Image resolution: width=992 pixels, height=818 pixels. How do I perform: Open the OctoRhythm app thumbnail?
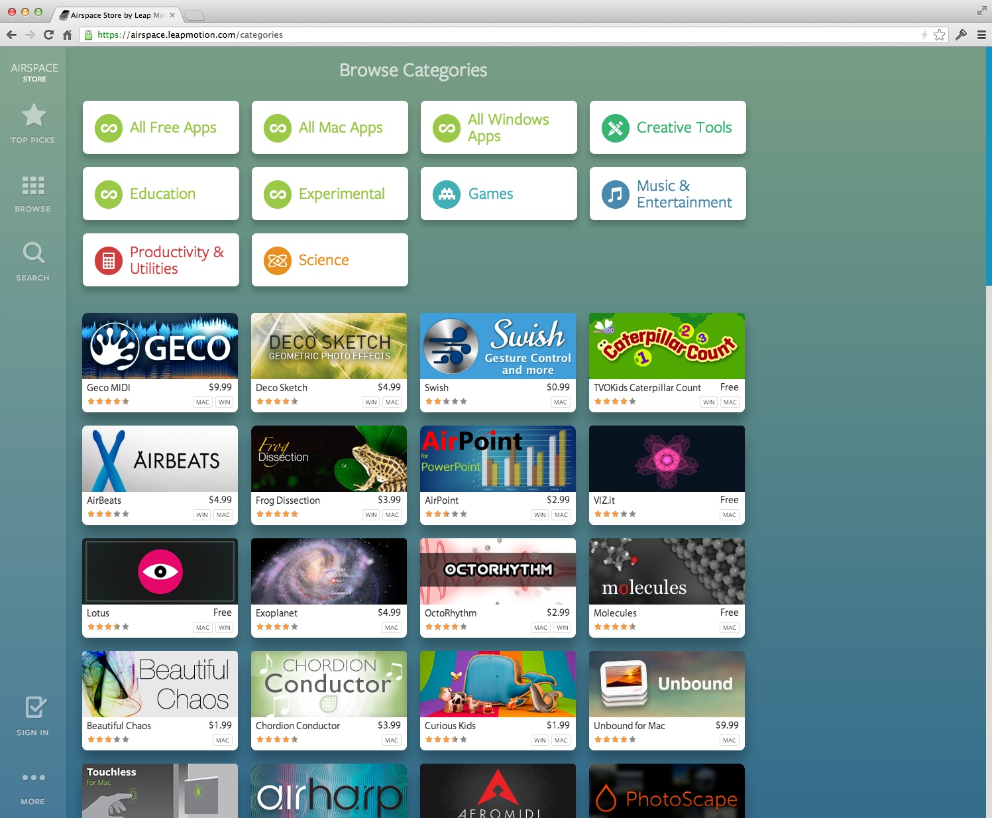click(x=498, y=571)
